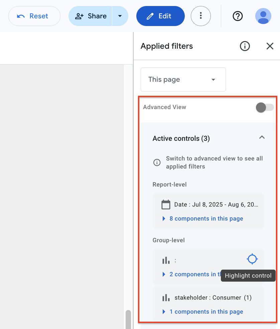Image resolution: width=280 pixels, height=329 pixels.
Task: Toggle the Advanced View switch
Action: pos(265,107)
